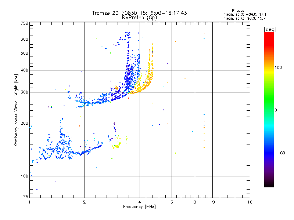
Task: Click the y-axis tick label '400'
Action: pos(24,70)
